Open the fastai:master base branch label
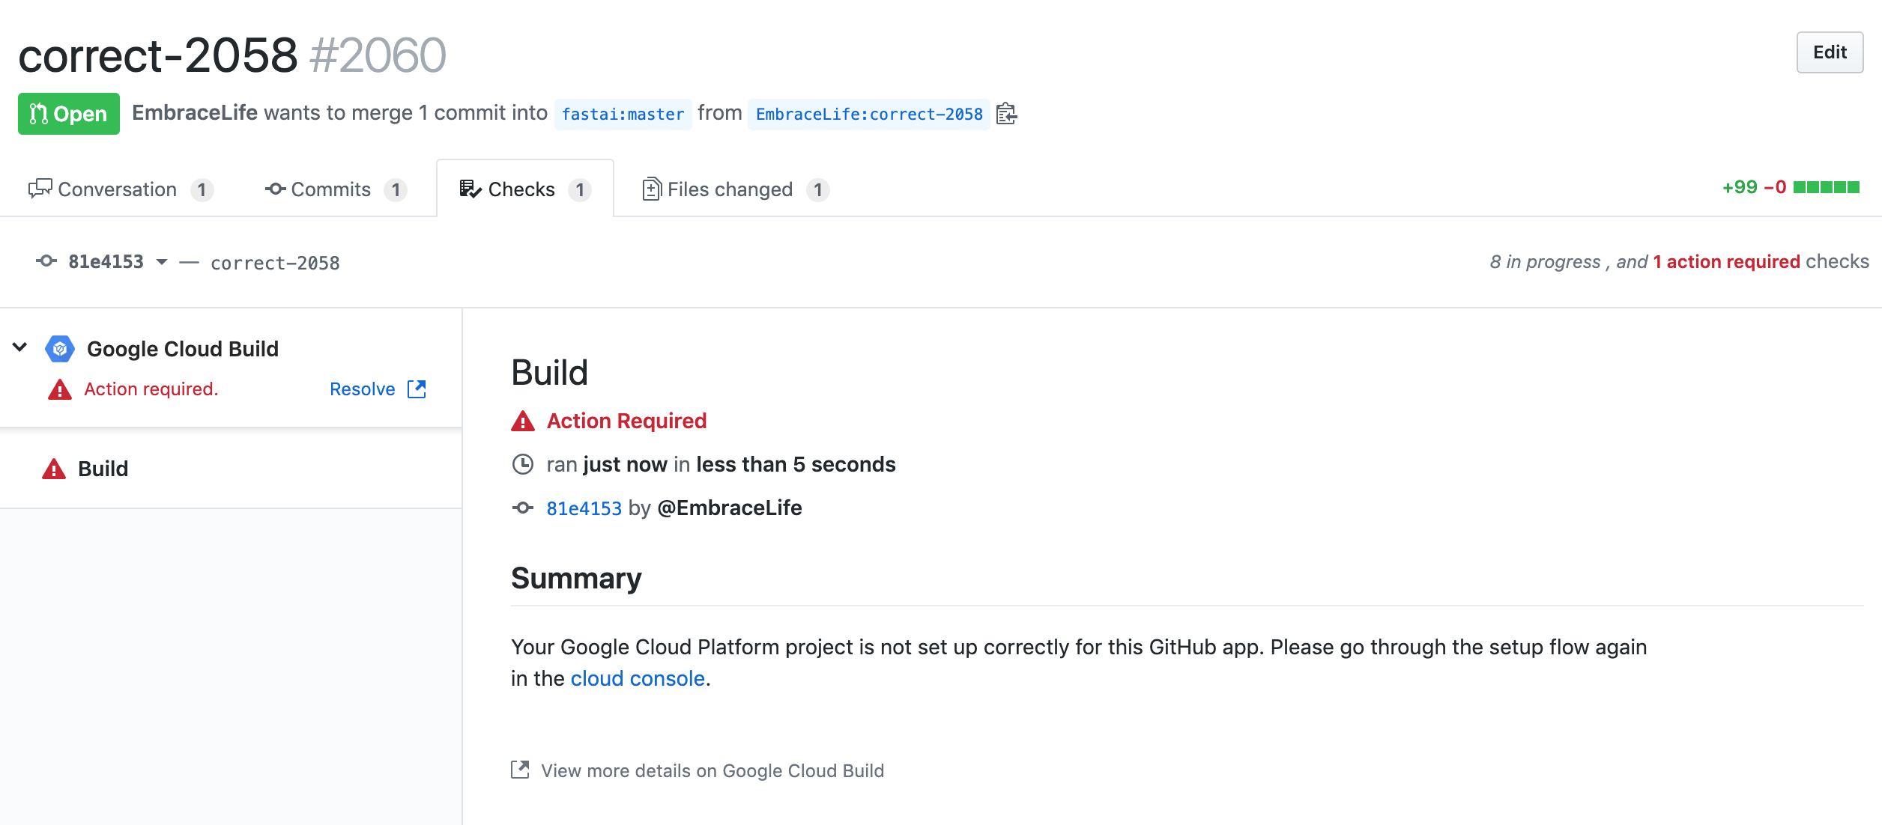Image resolution: width=1882 pixels, height=825 pixels. coord(623,115)
